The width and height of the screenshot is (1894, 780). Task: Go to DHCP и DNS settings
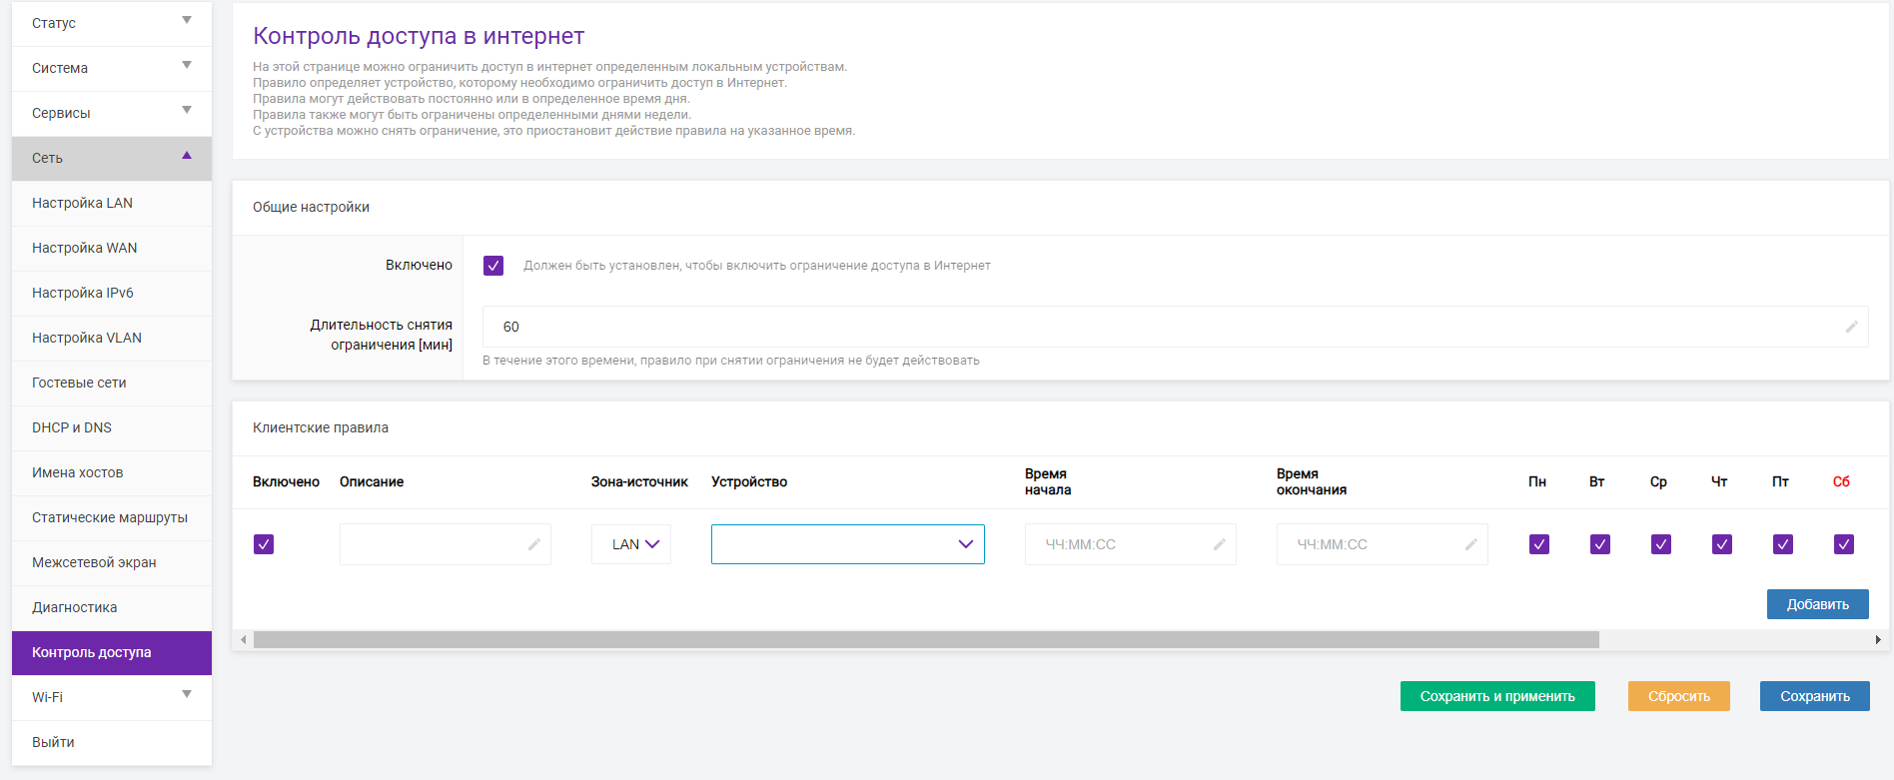pyautogui.click(x=72, y=427)
